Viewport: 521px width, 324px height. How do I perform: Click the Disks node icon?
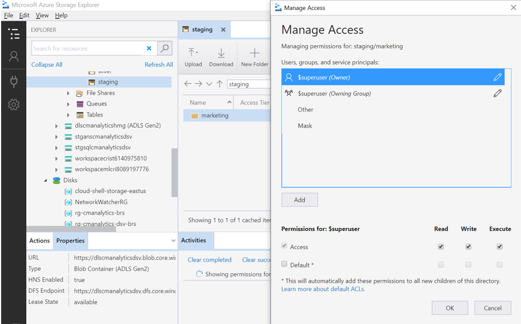[x=56, y=180]
